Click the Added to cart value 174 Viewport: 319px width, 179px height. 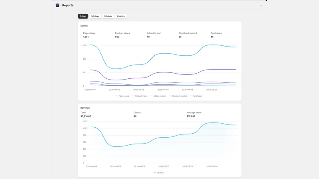pos(149,37)
